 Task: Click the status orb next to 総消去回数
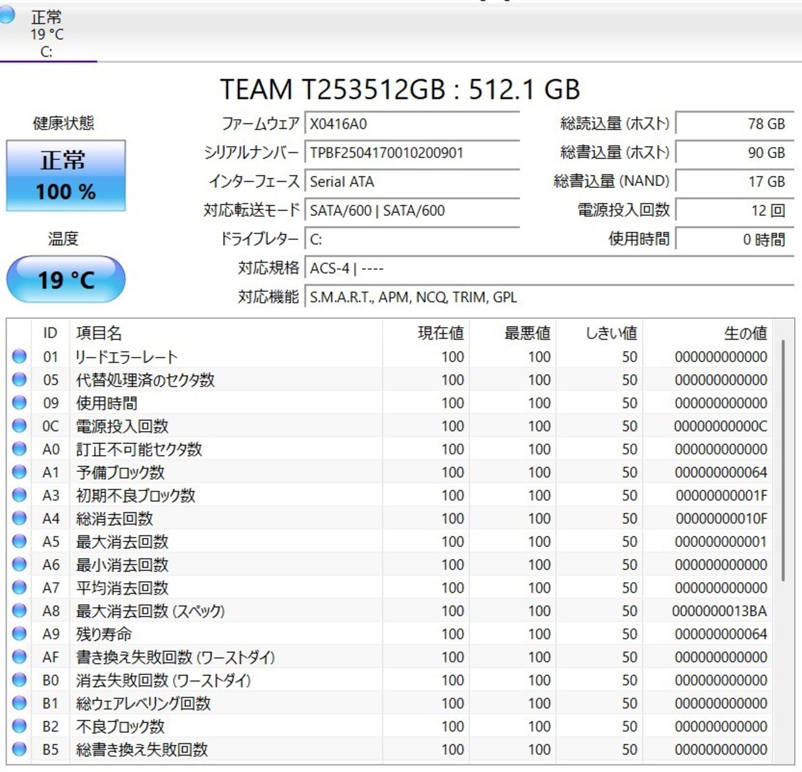[19, 518]
